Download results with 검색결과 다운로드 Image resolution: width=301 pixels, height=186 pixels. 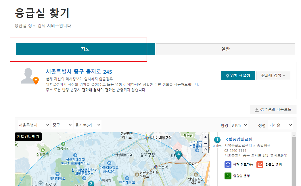coord(273,109)
